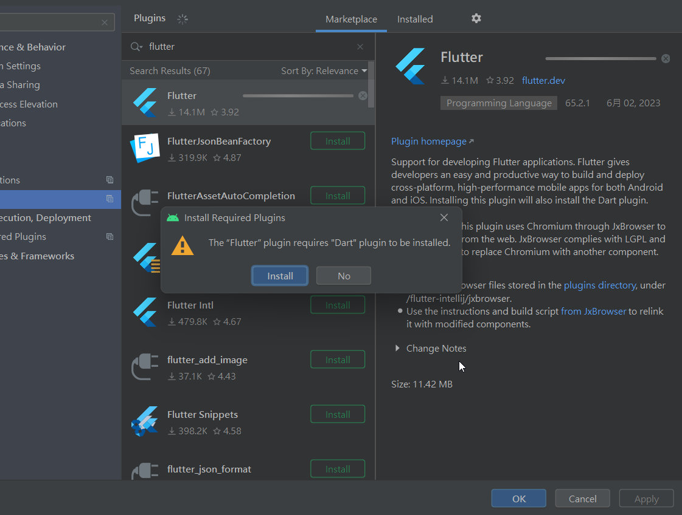Click the results list scrollbar
The image size is (682, 515).
371,84
